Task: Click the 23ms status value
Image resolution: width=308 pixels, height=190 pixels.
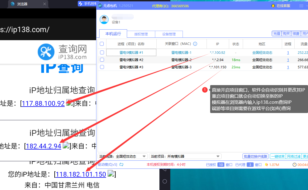Action: pyautogui.click(x=236, y=67)
